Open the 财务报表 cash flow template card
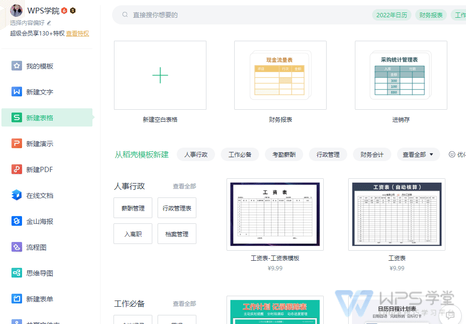Screen dimensions: 466x324 coord(280,75)
